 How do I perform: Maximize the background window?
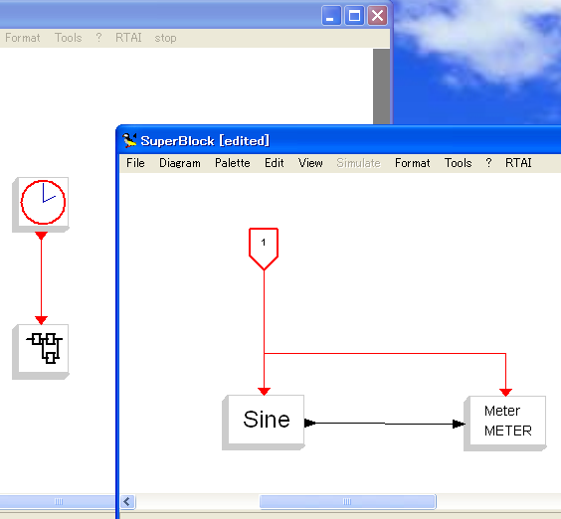pos(354,16)
